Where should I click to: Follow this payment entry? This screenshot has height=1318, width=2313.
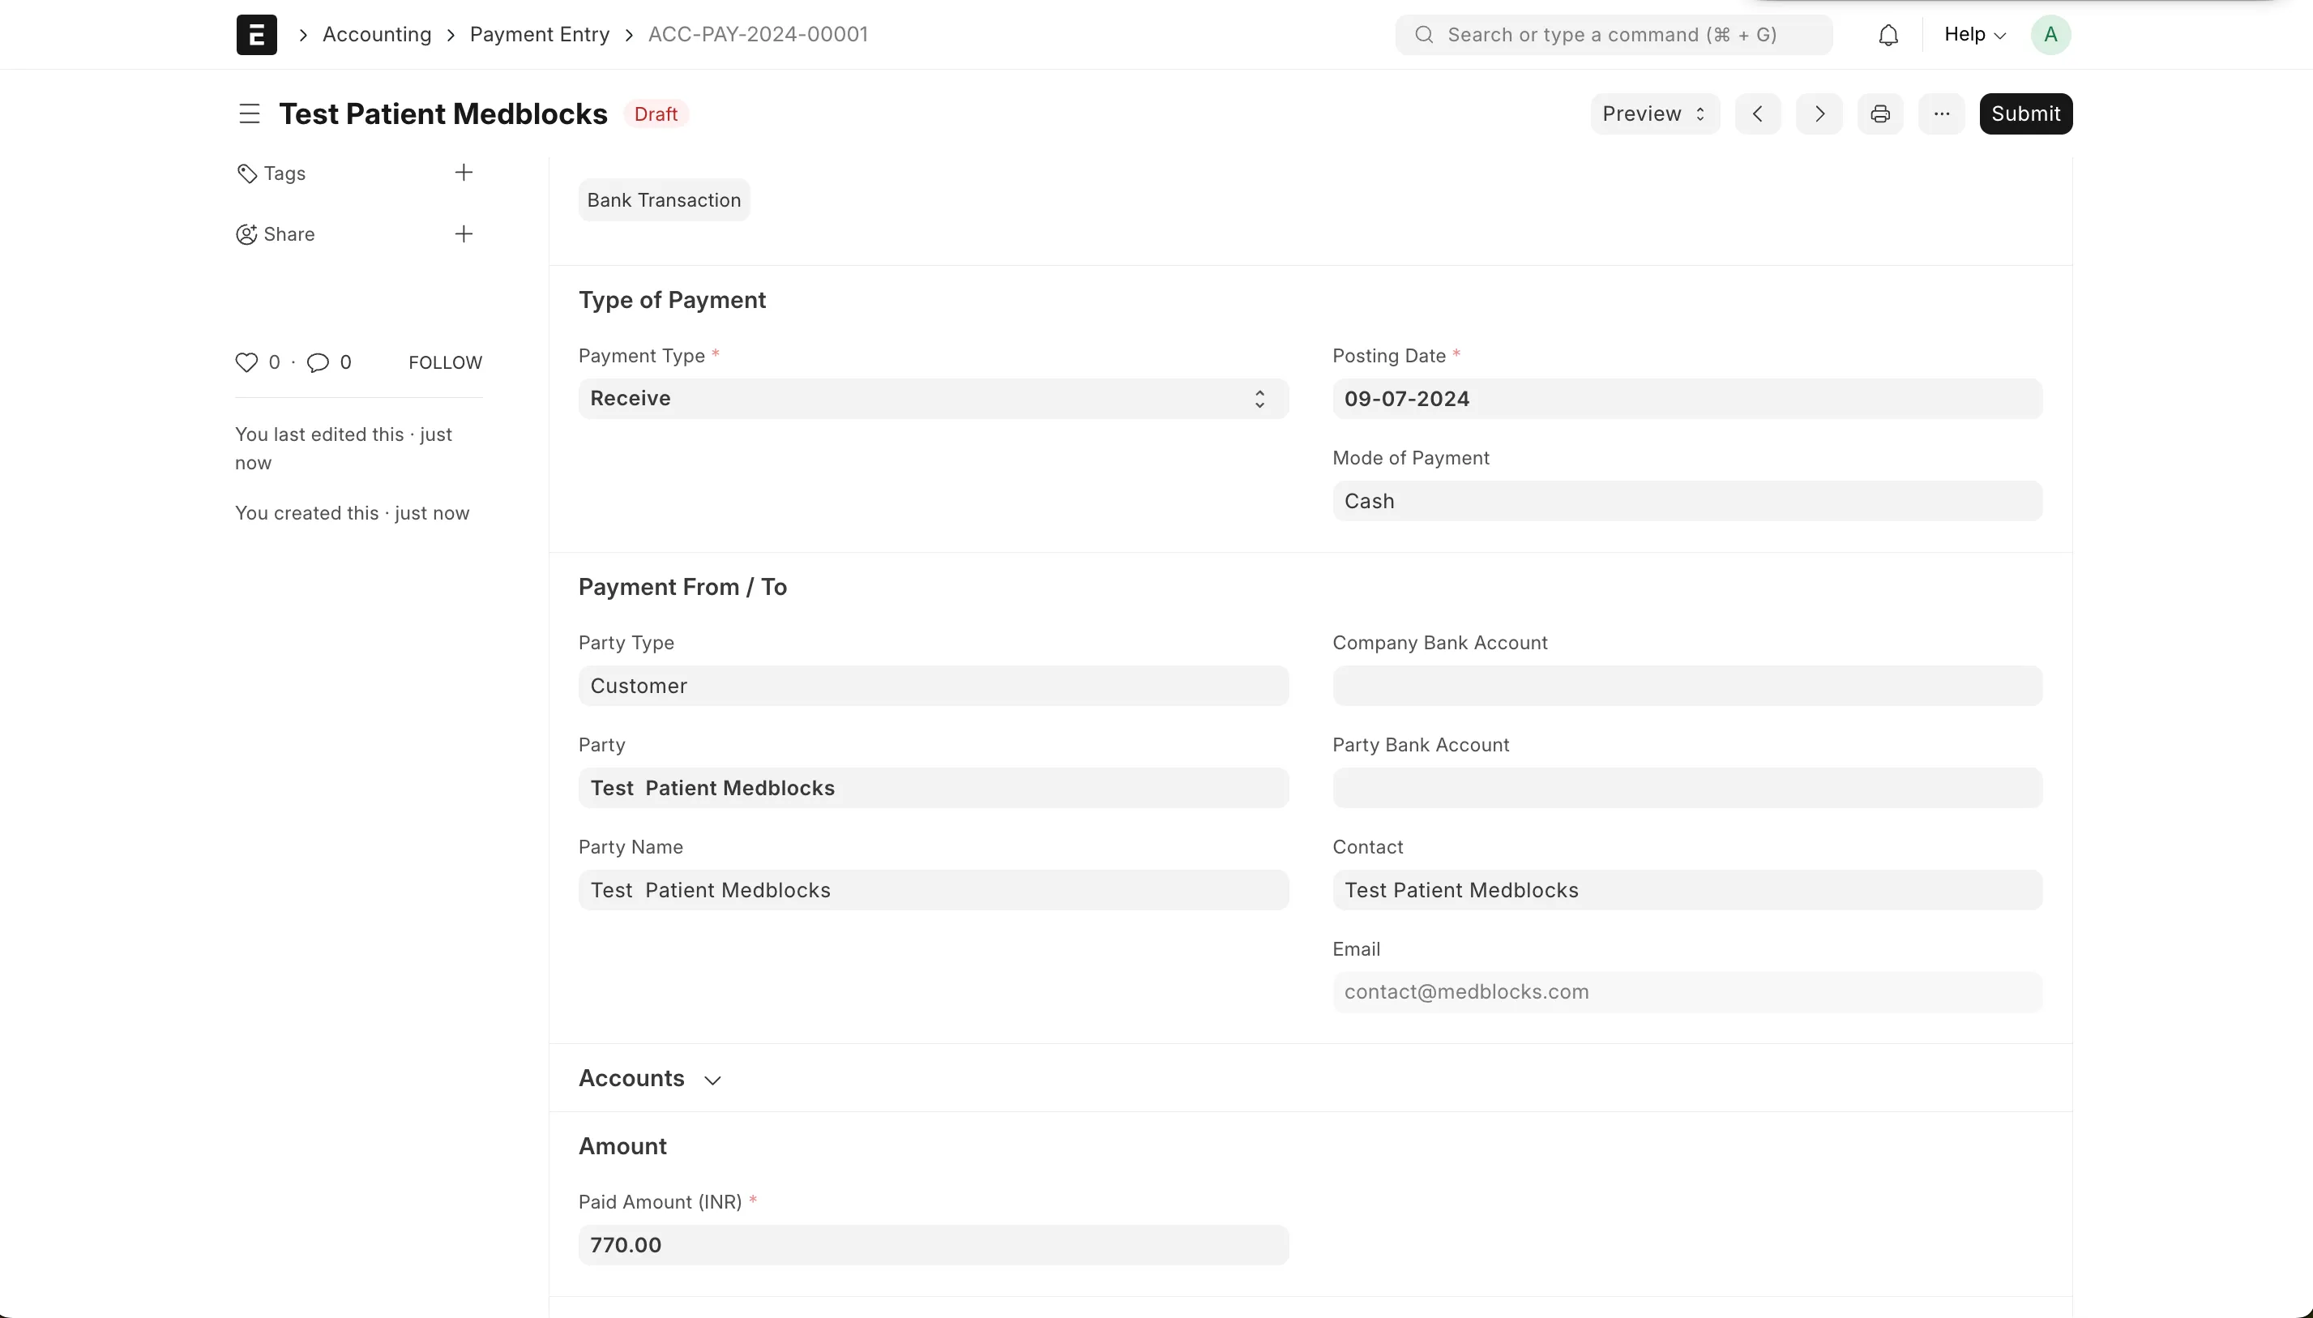[444, 362]
